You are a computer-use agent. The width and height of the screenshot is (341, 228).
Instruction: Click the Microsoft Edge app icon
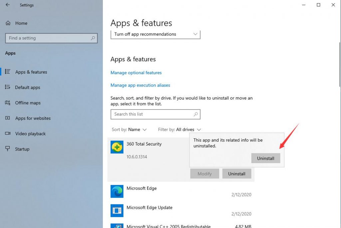point(117,191)
